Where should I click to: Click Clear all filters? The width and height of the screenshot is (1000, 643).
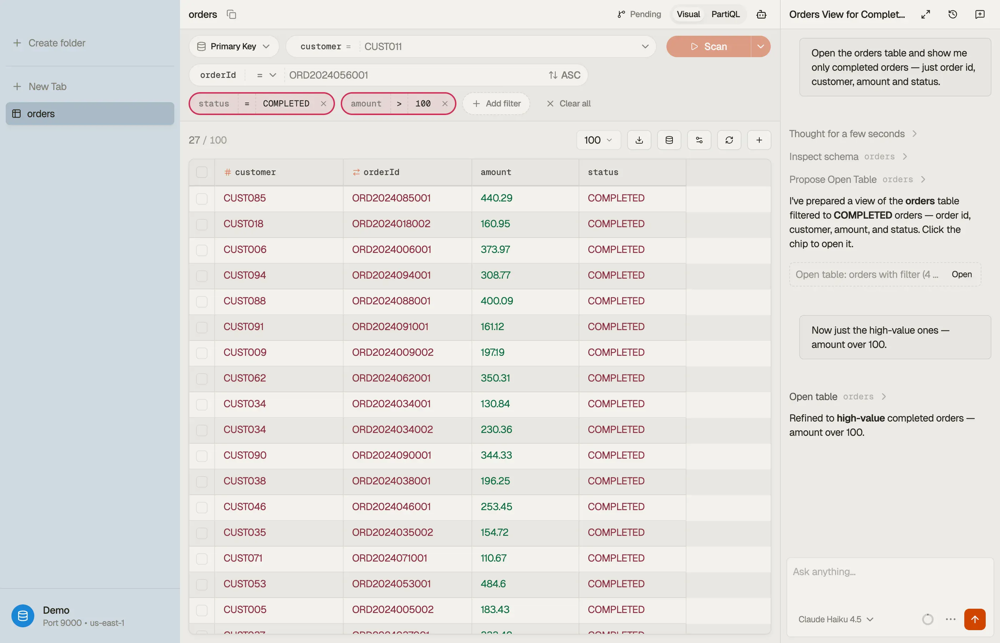pyautogui.click(x=569, y=104)
